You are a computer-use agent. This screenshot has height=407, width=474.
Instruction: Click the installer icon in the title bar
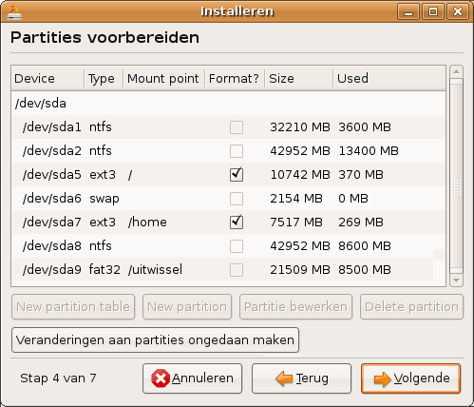click(14, 12)
